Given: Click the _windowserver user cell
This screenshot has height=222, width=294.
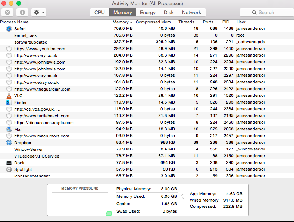Looking at the screenshot, I should coord(251,149).
